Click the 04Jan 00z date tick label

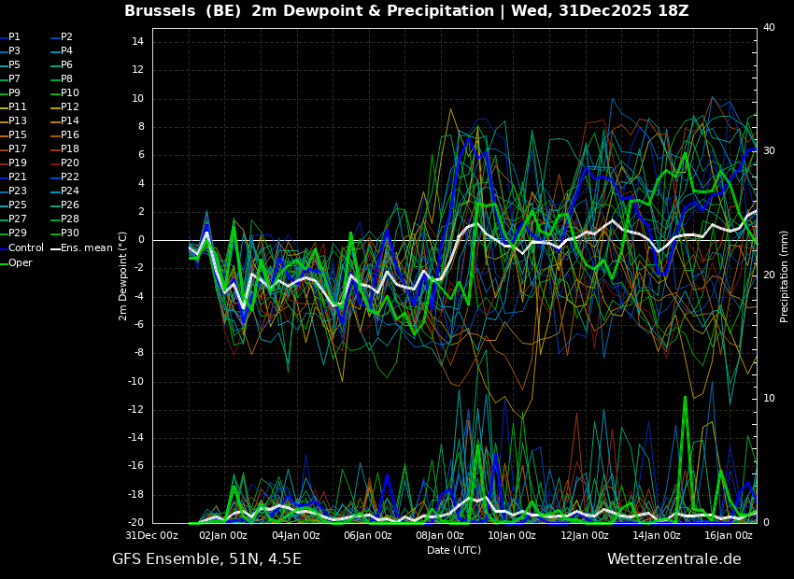click(296, 535)
